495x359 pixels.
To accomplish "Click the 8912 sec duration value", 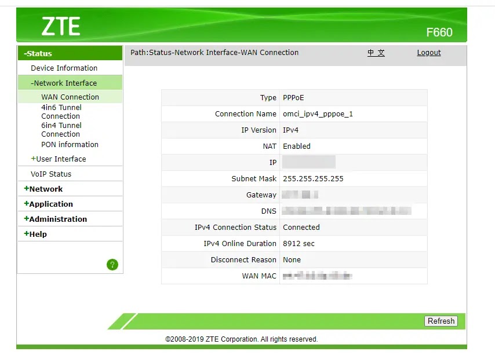I will point(299,244).
